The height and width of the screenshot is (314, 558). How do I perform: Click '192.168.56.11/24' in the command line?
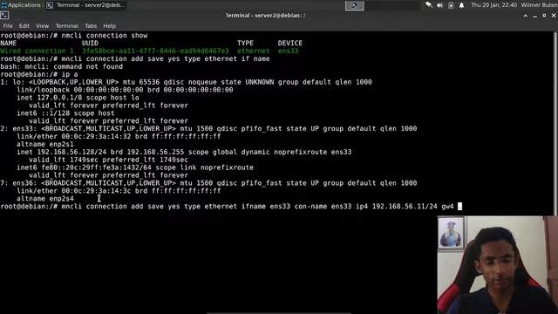[x=405, y=207]
